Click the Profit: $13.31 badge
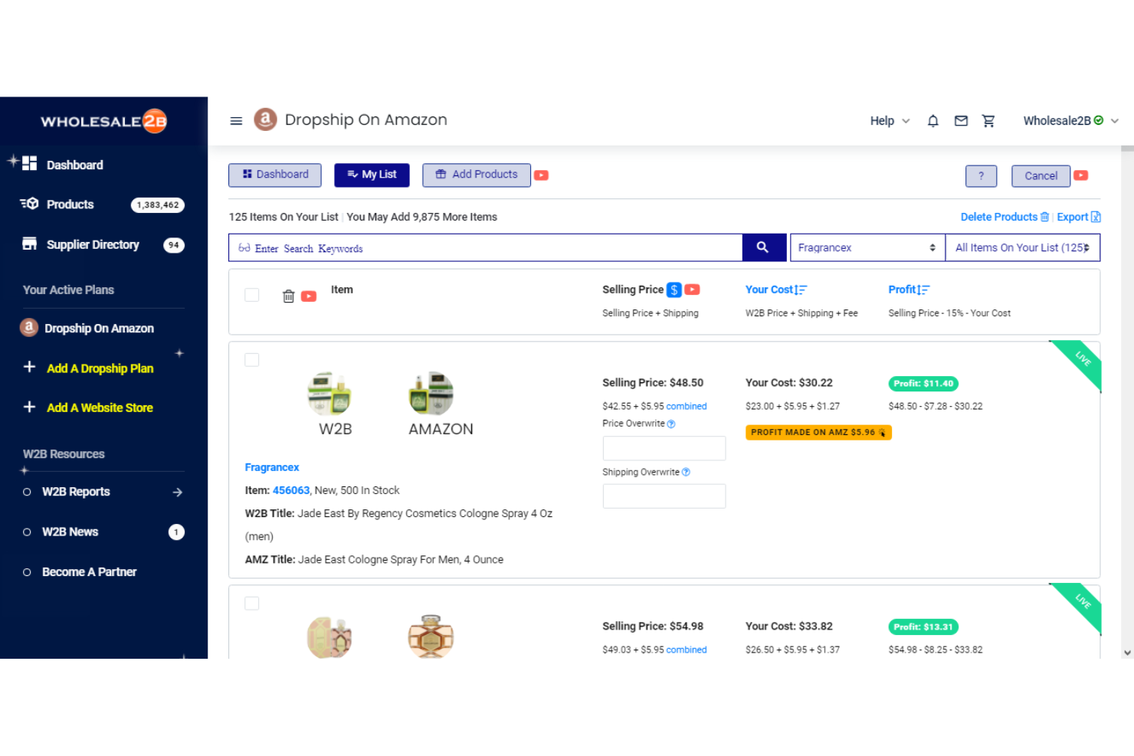Image resolution: width=1134 pixels, height=756 pixels. pyautogui.click(x=923, y=627)
